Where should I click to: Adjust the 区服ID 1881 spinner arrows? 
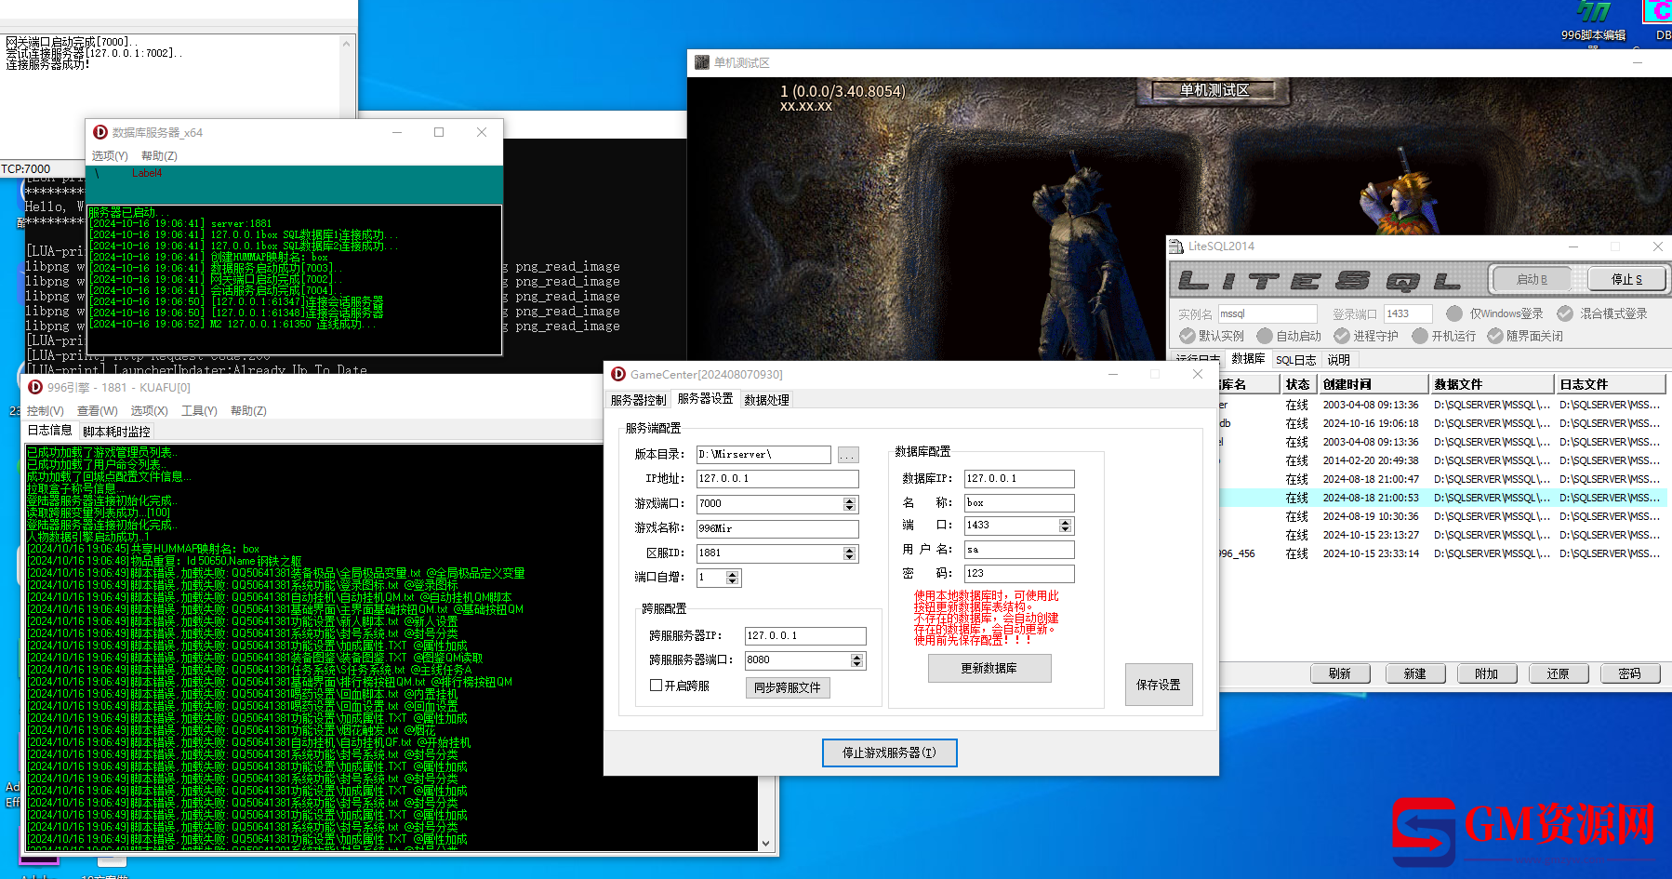tap(849, 553)
